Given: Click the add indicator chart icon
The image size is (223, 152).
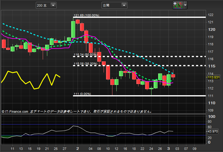Looking at the screenshot, I should click(x=178, y=5).
